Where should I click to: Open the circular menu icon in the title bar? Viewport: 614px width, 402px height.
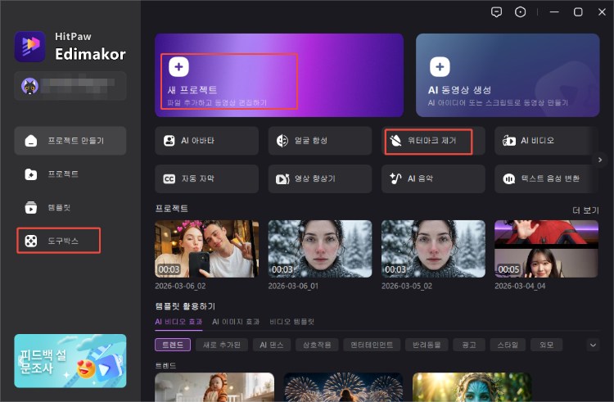520,12
